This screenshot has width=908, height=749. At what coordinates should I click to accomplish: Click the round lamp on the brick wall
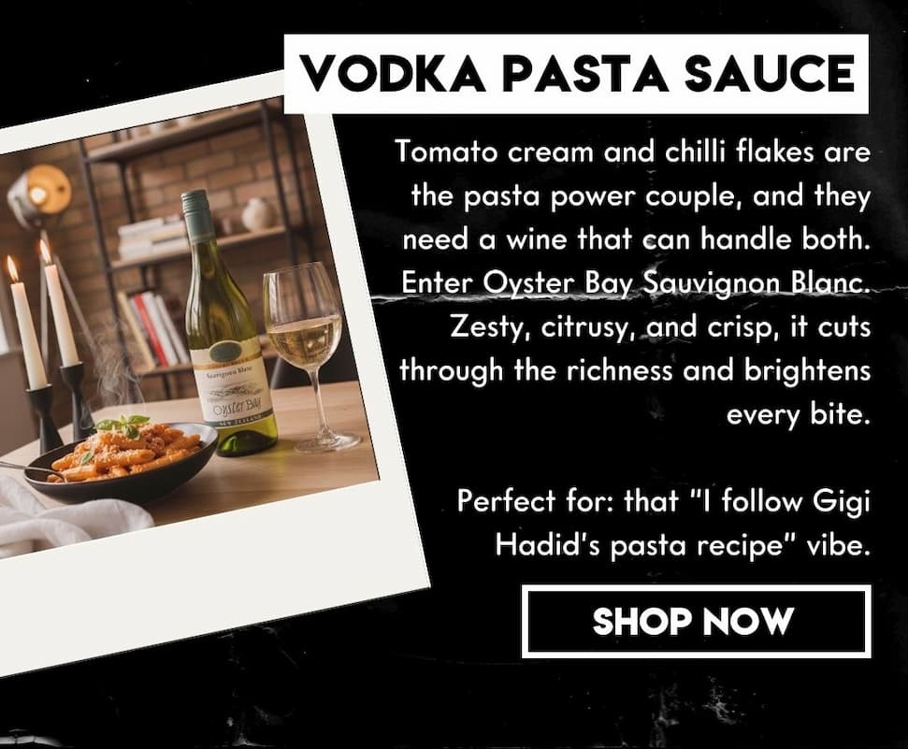pos(39,195)
